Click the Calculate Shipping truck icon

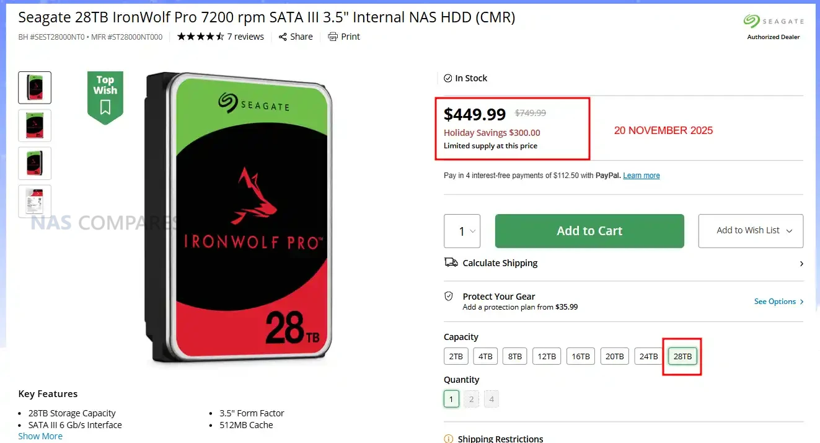point(451,262)
